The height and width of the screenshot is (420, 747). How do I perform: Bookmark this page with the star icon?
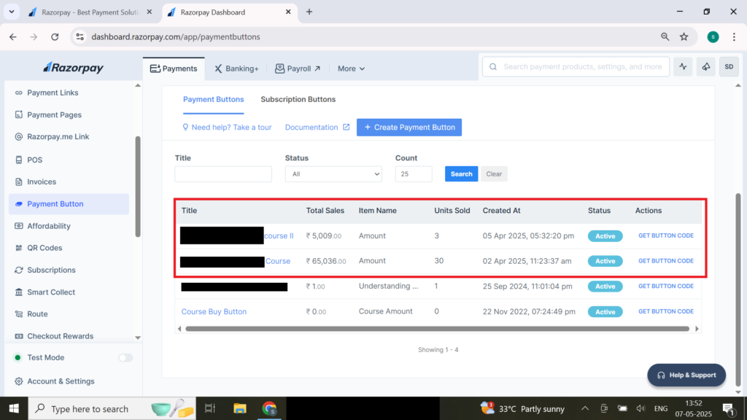(684, 36)
